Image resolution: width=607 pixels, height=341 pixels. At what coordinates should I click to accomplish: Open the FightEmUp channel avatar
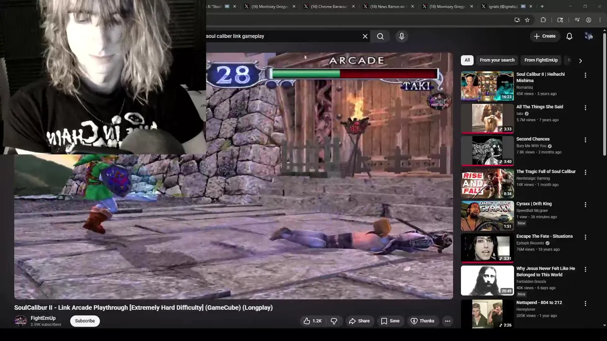point(20,321)
